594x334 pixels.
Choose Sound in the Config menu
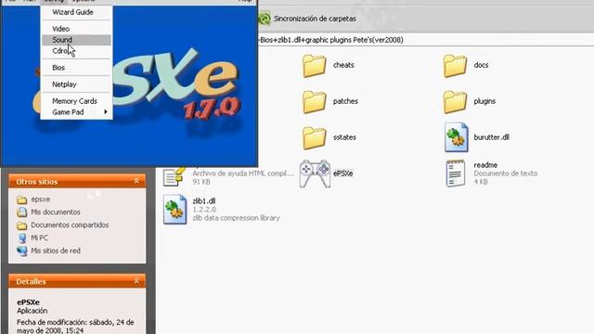pos(76,40)
